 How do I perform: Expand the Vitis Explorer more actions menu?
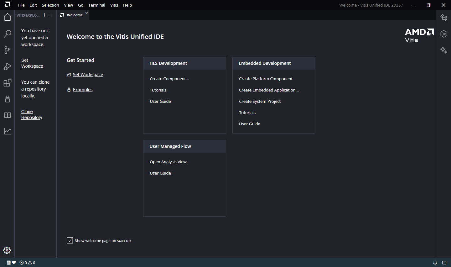51,15
